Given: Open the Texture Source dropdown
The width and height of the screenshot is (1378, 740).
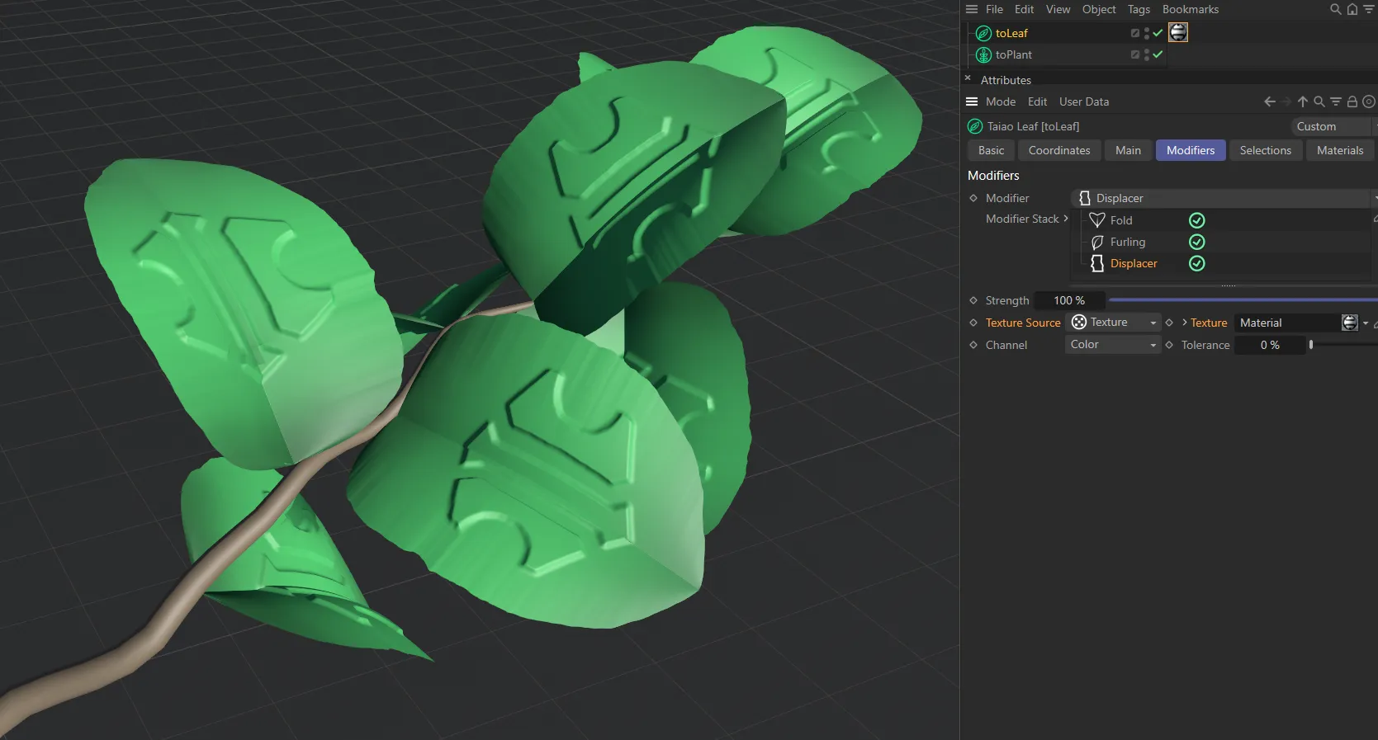Looking at the screenshot, I should pos(1114,323).
